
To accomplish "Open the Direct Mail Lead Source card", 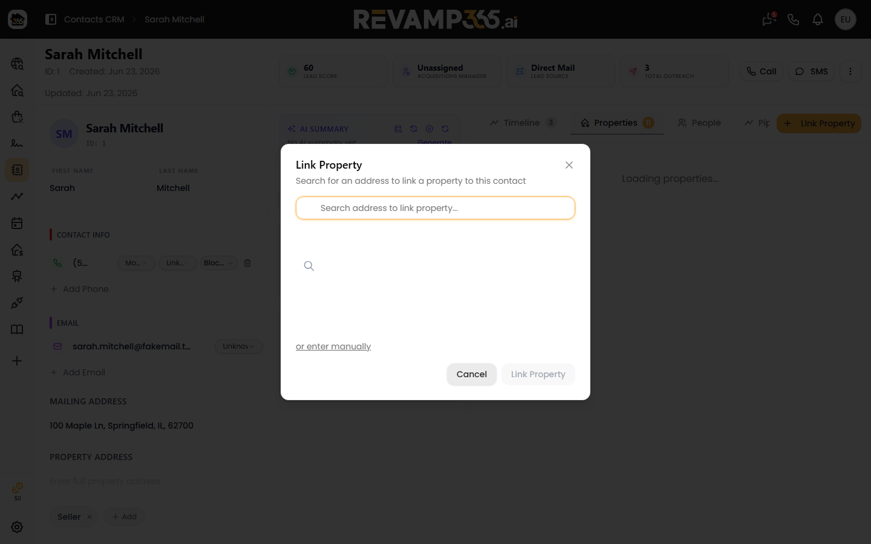I will point(561,71).
